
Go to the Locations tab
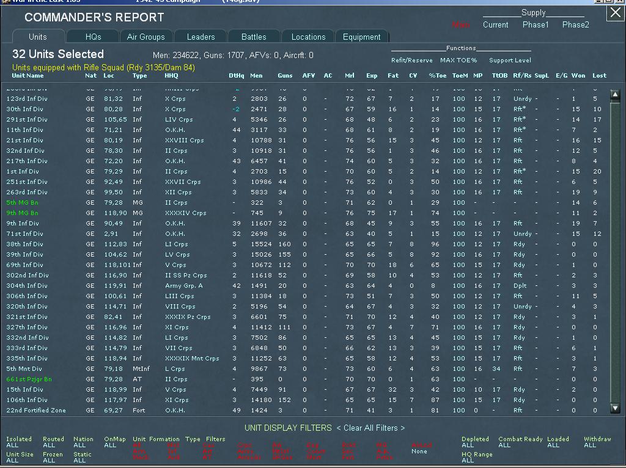(308, 37)
